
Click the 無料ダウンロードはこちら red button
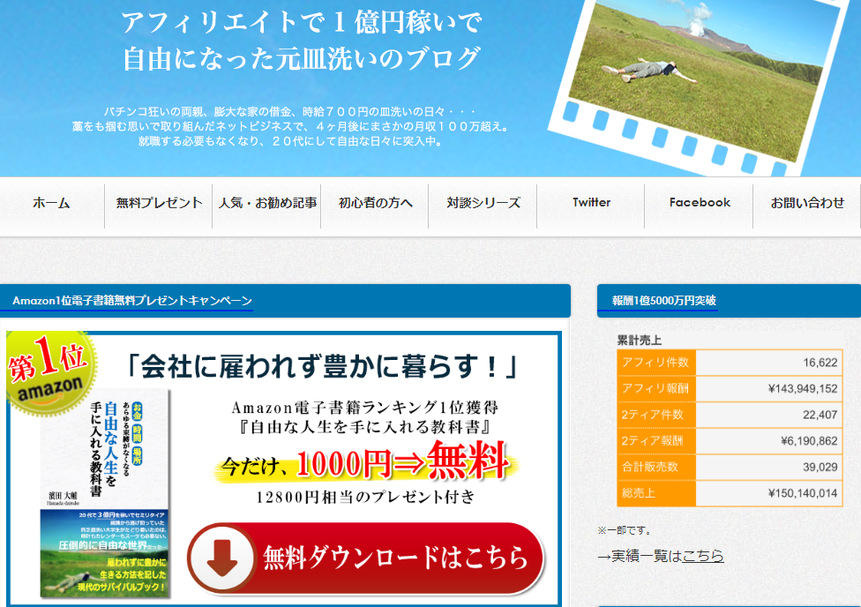pos(366,558)
